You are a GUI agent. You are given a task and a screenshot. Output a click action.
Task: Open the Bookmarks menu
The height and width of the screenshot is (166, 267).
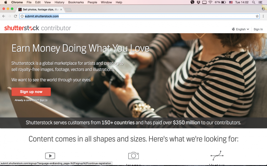(76, 2)
